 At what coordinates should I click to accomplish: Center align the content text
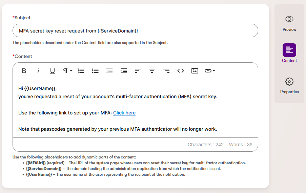point(152,71)
